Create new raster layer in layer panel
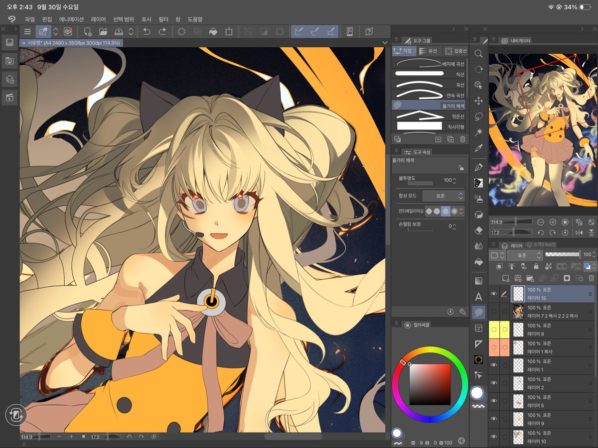This screenshot has height=448, width=598. click(x=505, y=278)
